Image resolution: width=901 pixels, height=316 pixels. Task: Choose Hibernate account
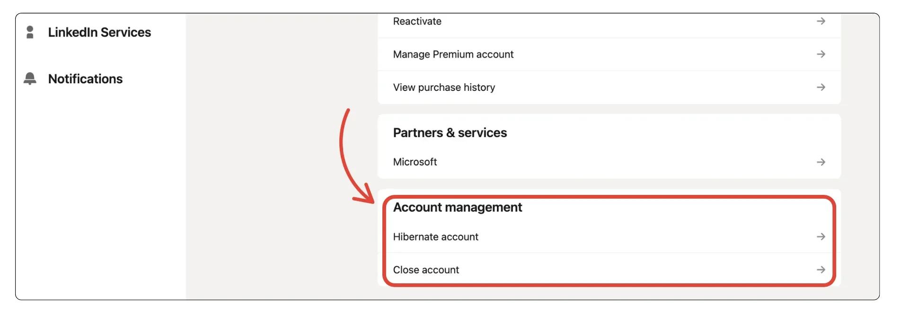[x=435, y=237]
